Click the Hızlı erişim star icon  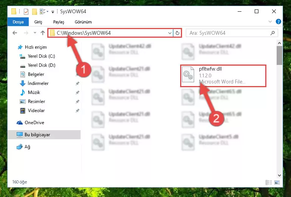(20, 47)
